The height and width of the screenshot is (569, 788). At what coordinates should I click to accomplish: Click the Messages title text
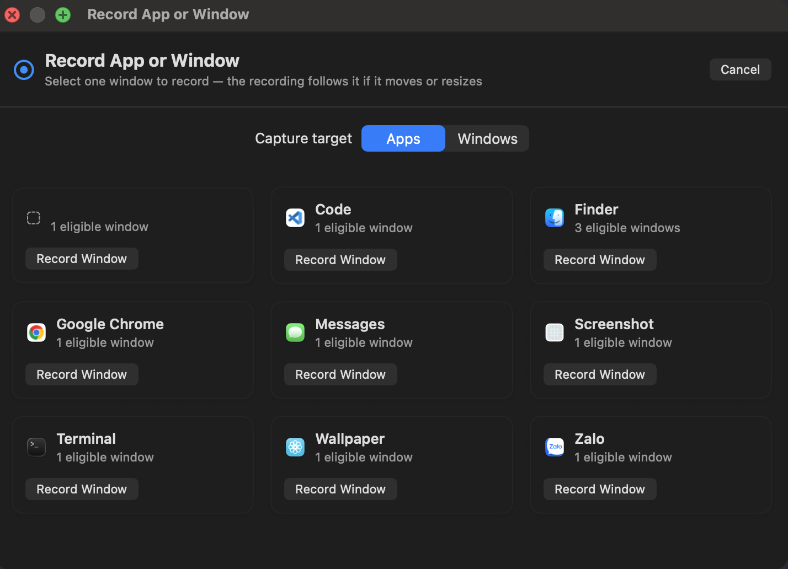350,324
